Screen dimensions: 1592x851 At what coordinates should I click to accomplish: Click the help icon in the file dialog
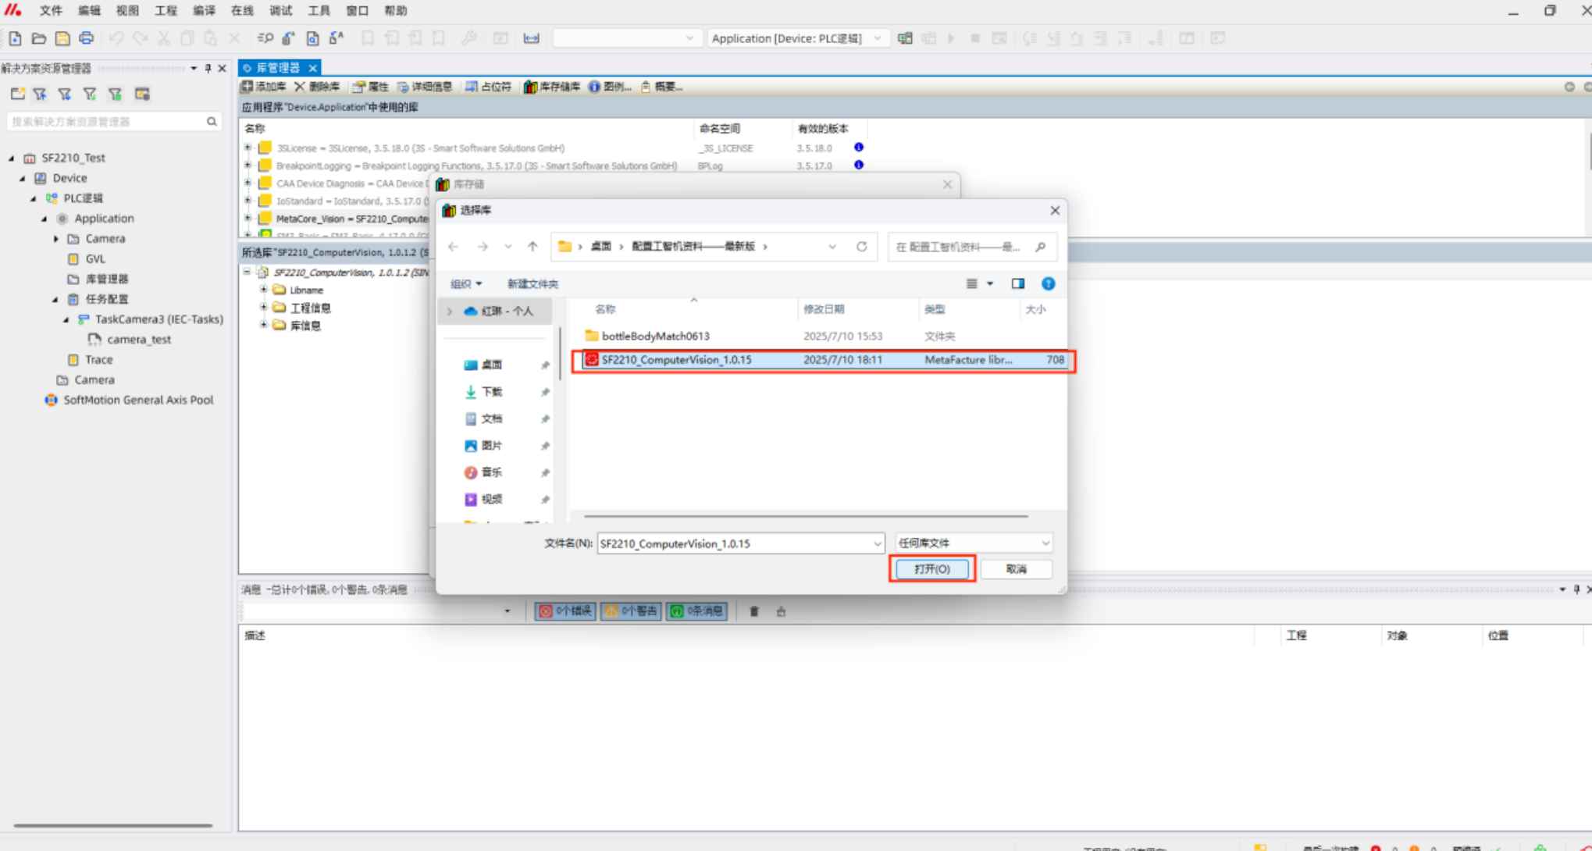click(x=1048, y=283)
